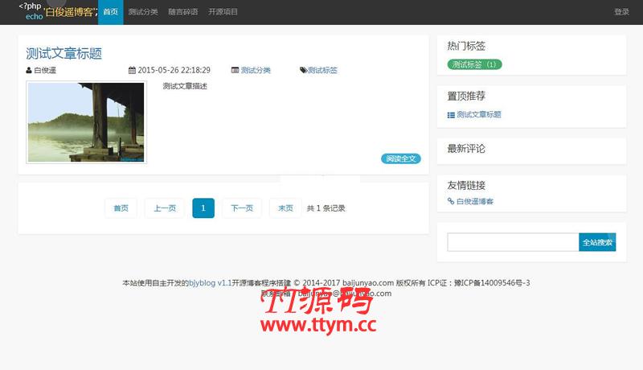
Task: Click the 末页 pagination button
Action: [x=285, y=208]
